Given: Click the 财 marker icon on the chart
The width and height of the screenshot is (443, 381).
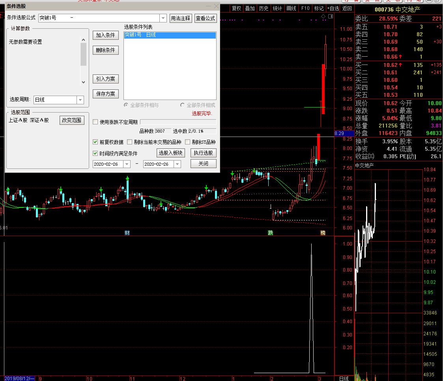Looking at the screenshot, I should (127, 233).
